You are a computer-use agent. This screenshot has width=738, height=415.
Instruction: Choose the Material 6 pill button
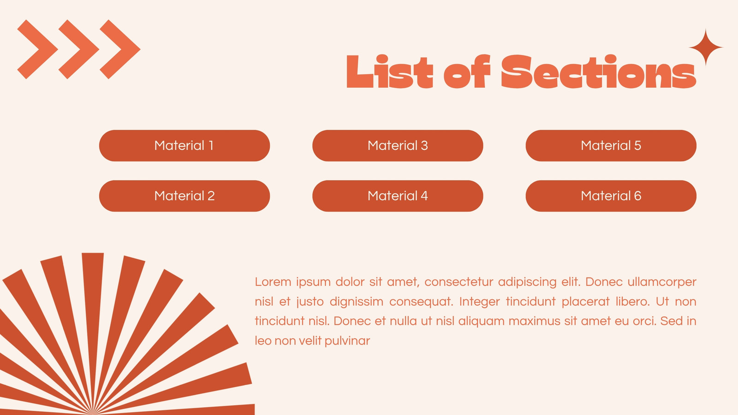click(611, 196)
